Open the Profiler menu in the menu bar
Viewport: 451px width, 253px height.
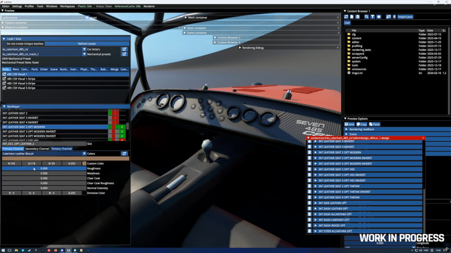click(x=29, y=6)
